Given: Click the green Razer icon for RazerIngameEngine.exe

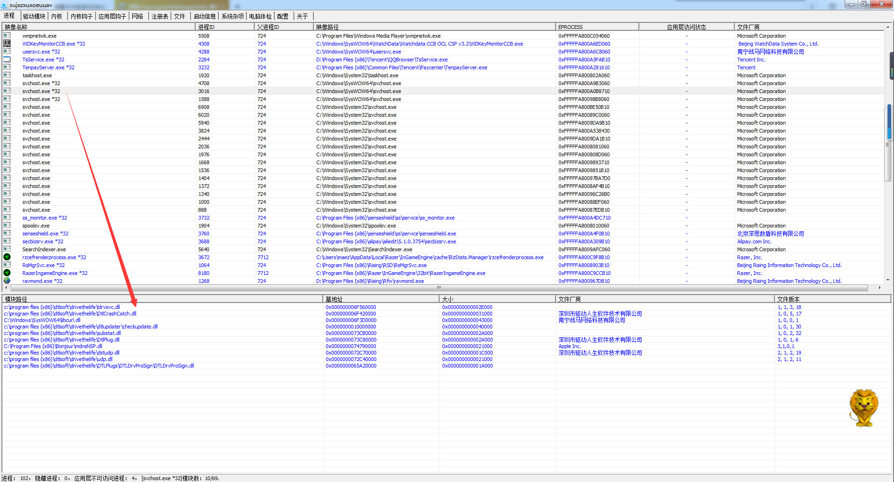Looking at the screenshot, I should pyautogui.click(x=7, y=273).
